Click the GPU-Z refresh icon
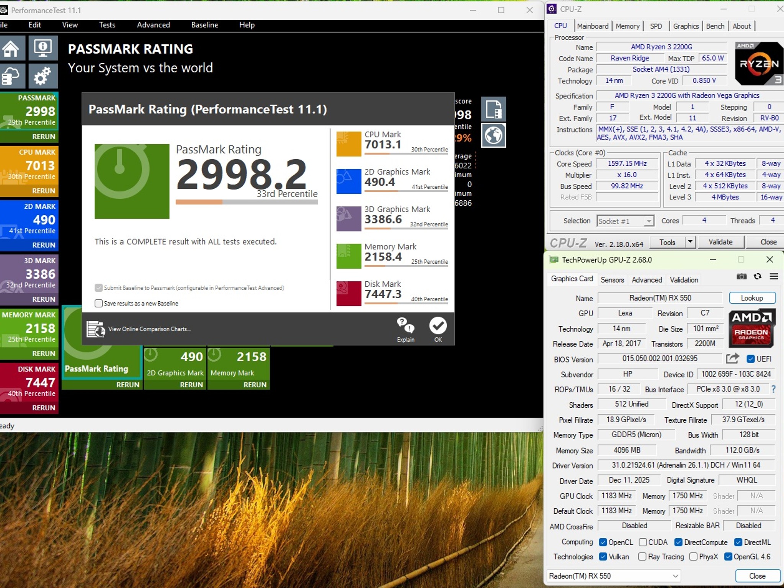 (758, 276)
